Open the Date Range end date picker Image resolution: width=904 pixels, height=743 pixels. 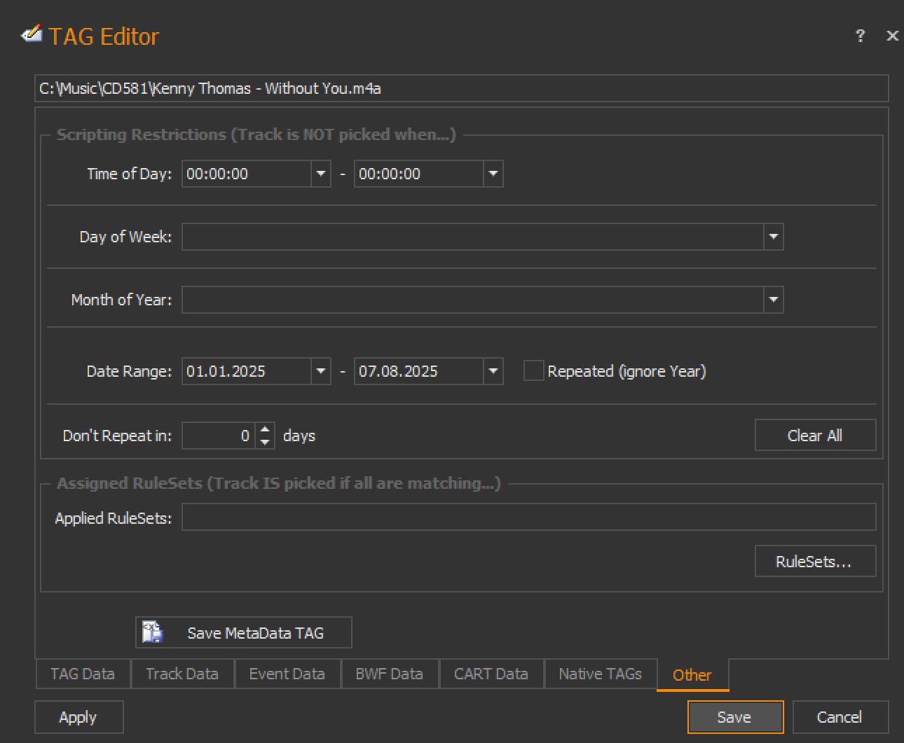[493, 371]
